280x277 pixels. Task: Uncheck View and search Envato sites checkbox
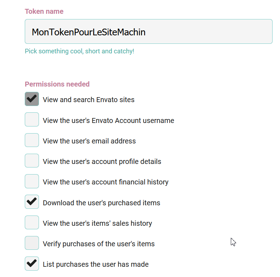pyautogui.click(x=32, y=99)
